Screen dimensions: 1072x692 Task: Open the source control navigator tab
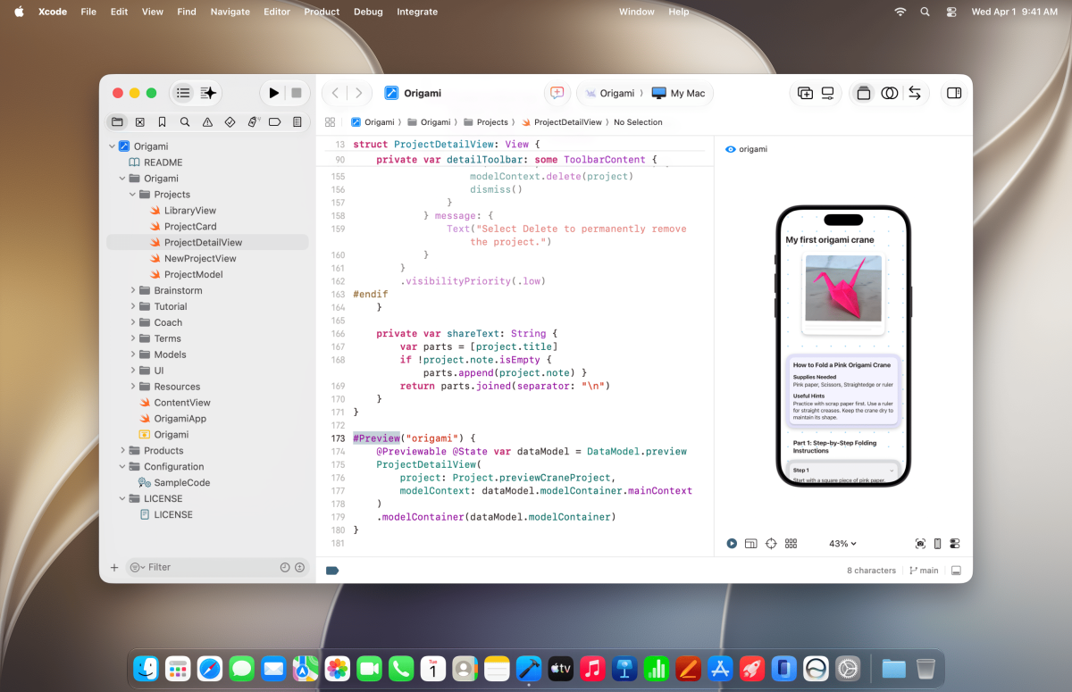(x=140, y=122)
